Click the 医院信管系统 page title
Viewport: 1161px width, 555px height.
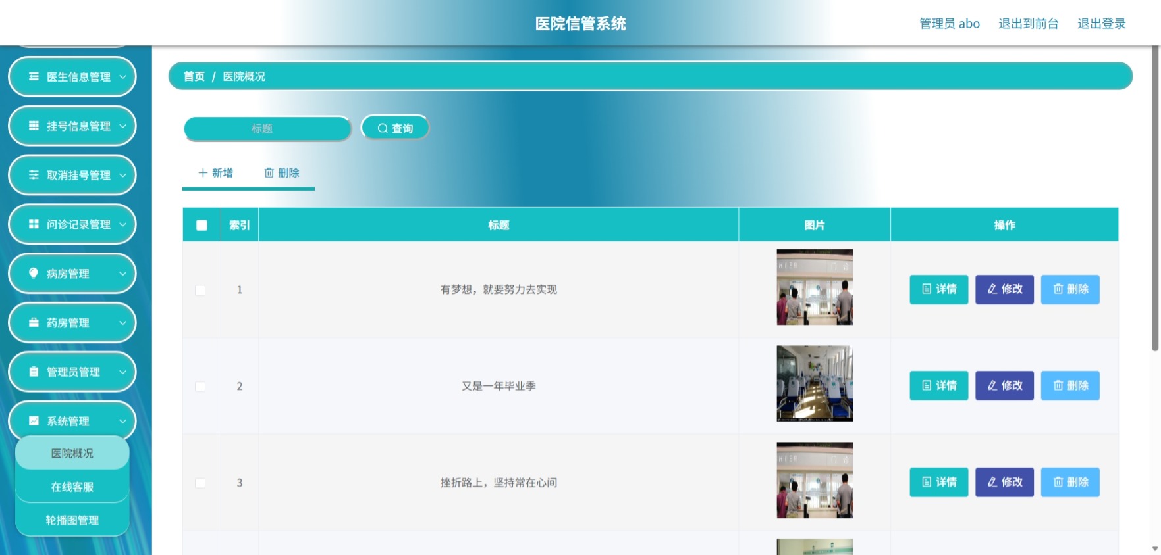pos(580,24)
